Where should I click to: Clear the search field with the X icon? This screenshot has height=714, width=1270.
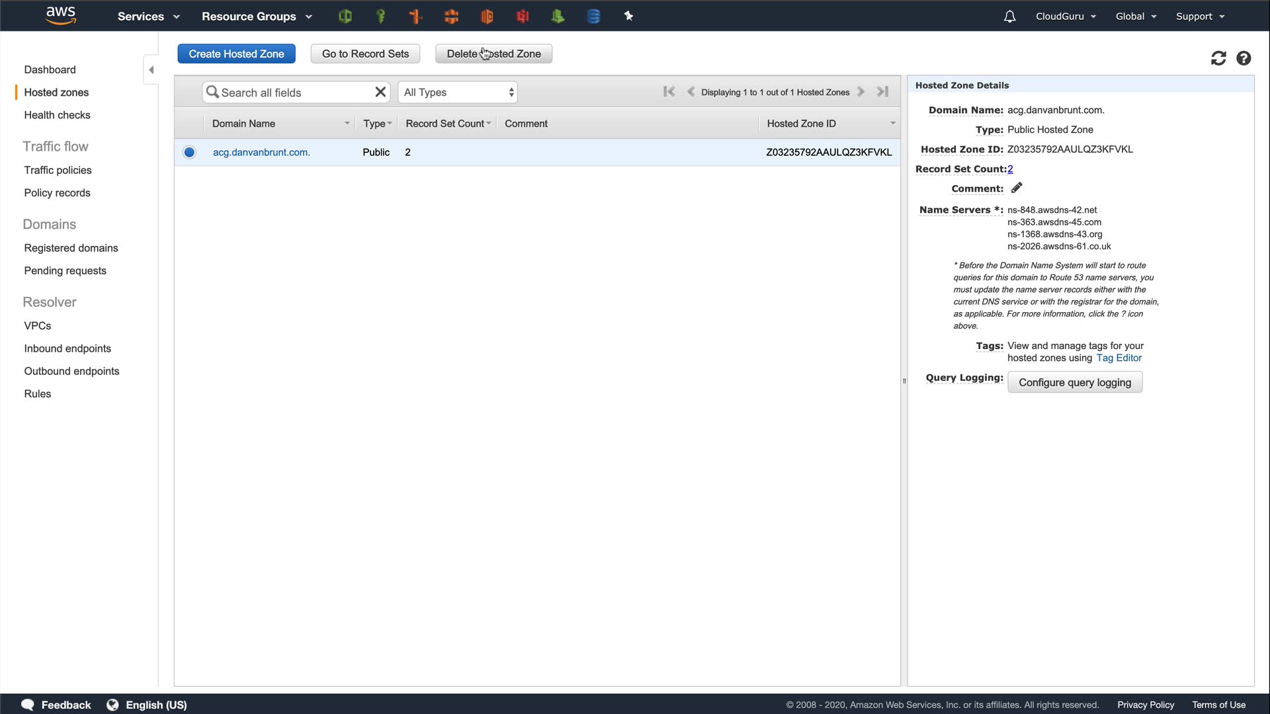380,92
